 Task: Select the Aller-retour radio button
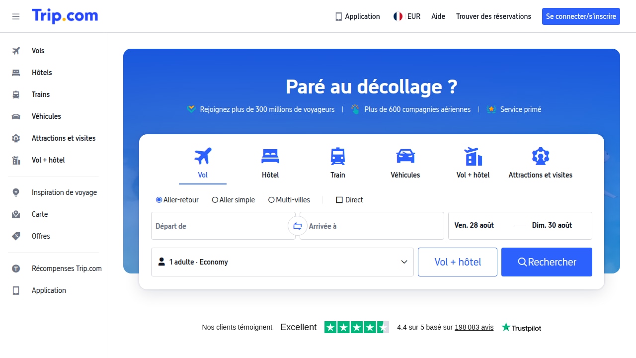click(x=159, y=200)
